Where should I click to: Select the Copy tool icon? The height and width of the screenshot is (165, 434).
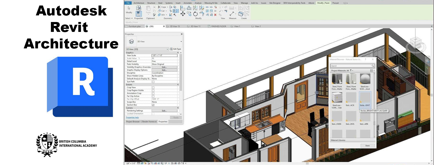[189, 14]
